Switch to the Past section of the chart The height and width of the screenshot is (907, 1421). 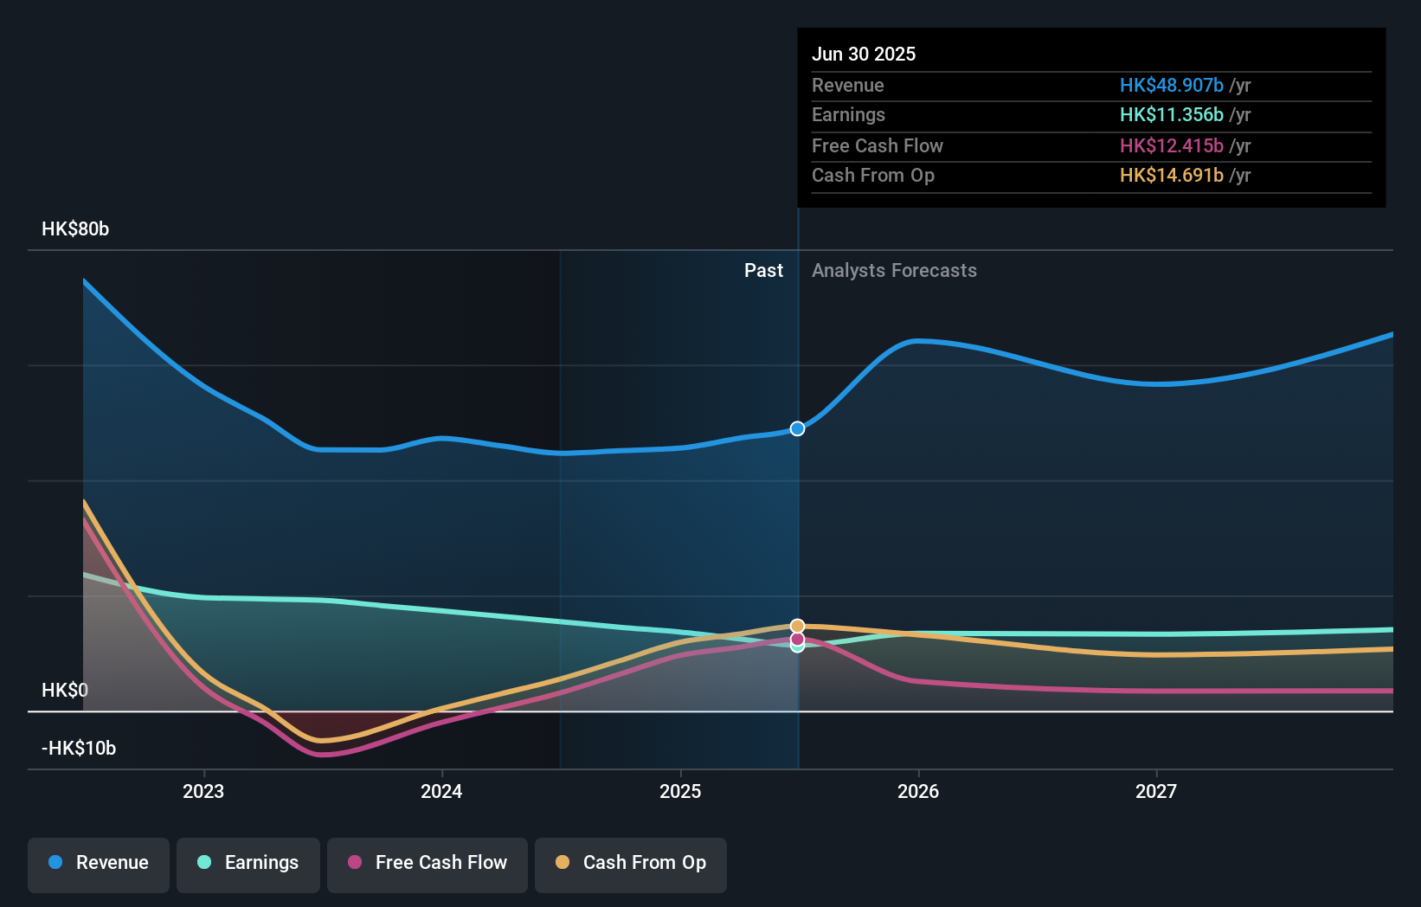tap(763, 270)
